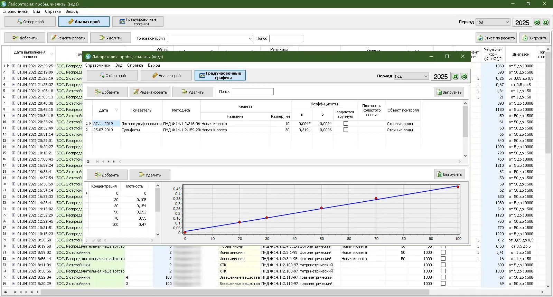Expand row for 01.04.2021 22:29:25 analysis

point(13,66)
